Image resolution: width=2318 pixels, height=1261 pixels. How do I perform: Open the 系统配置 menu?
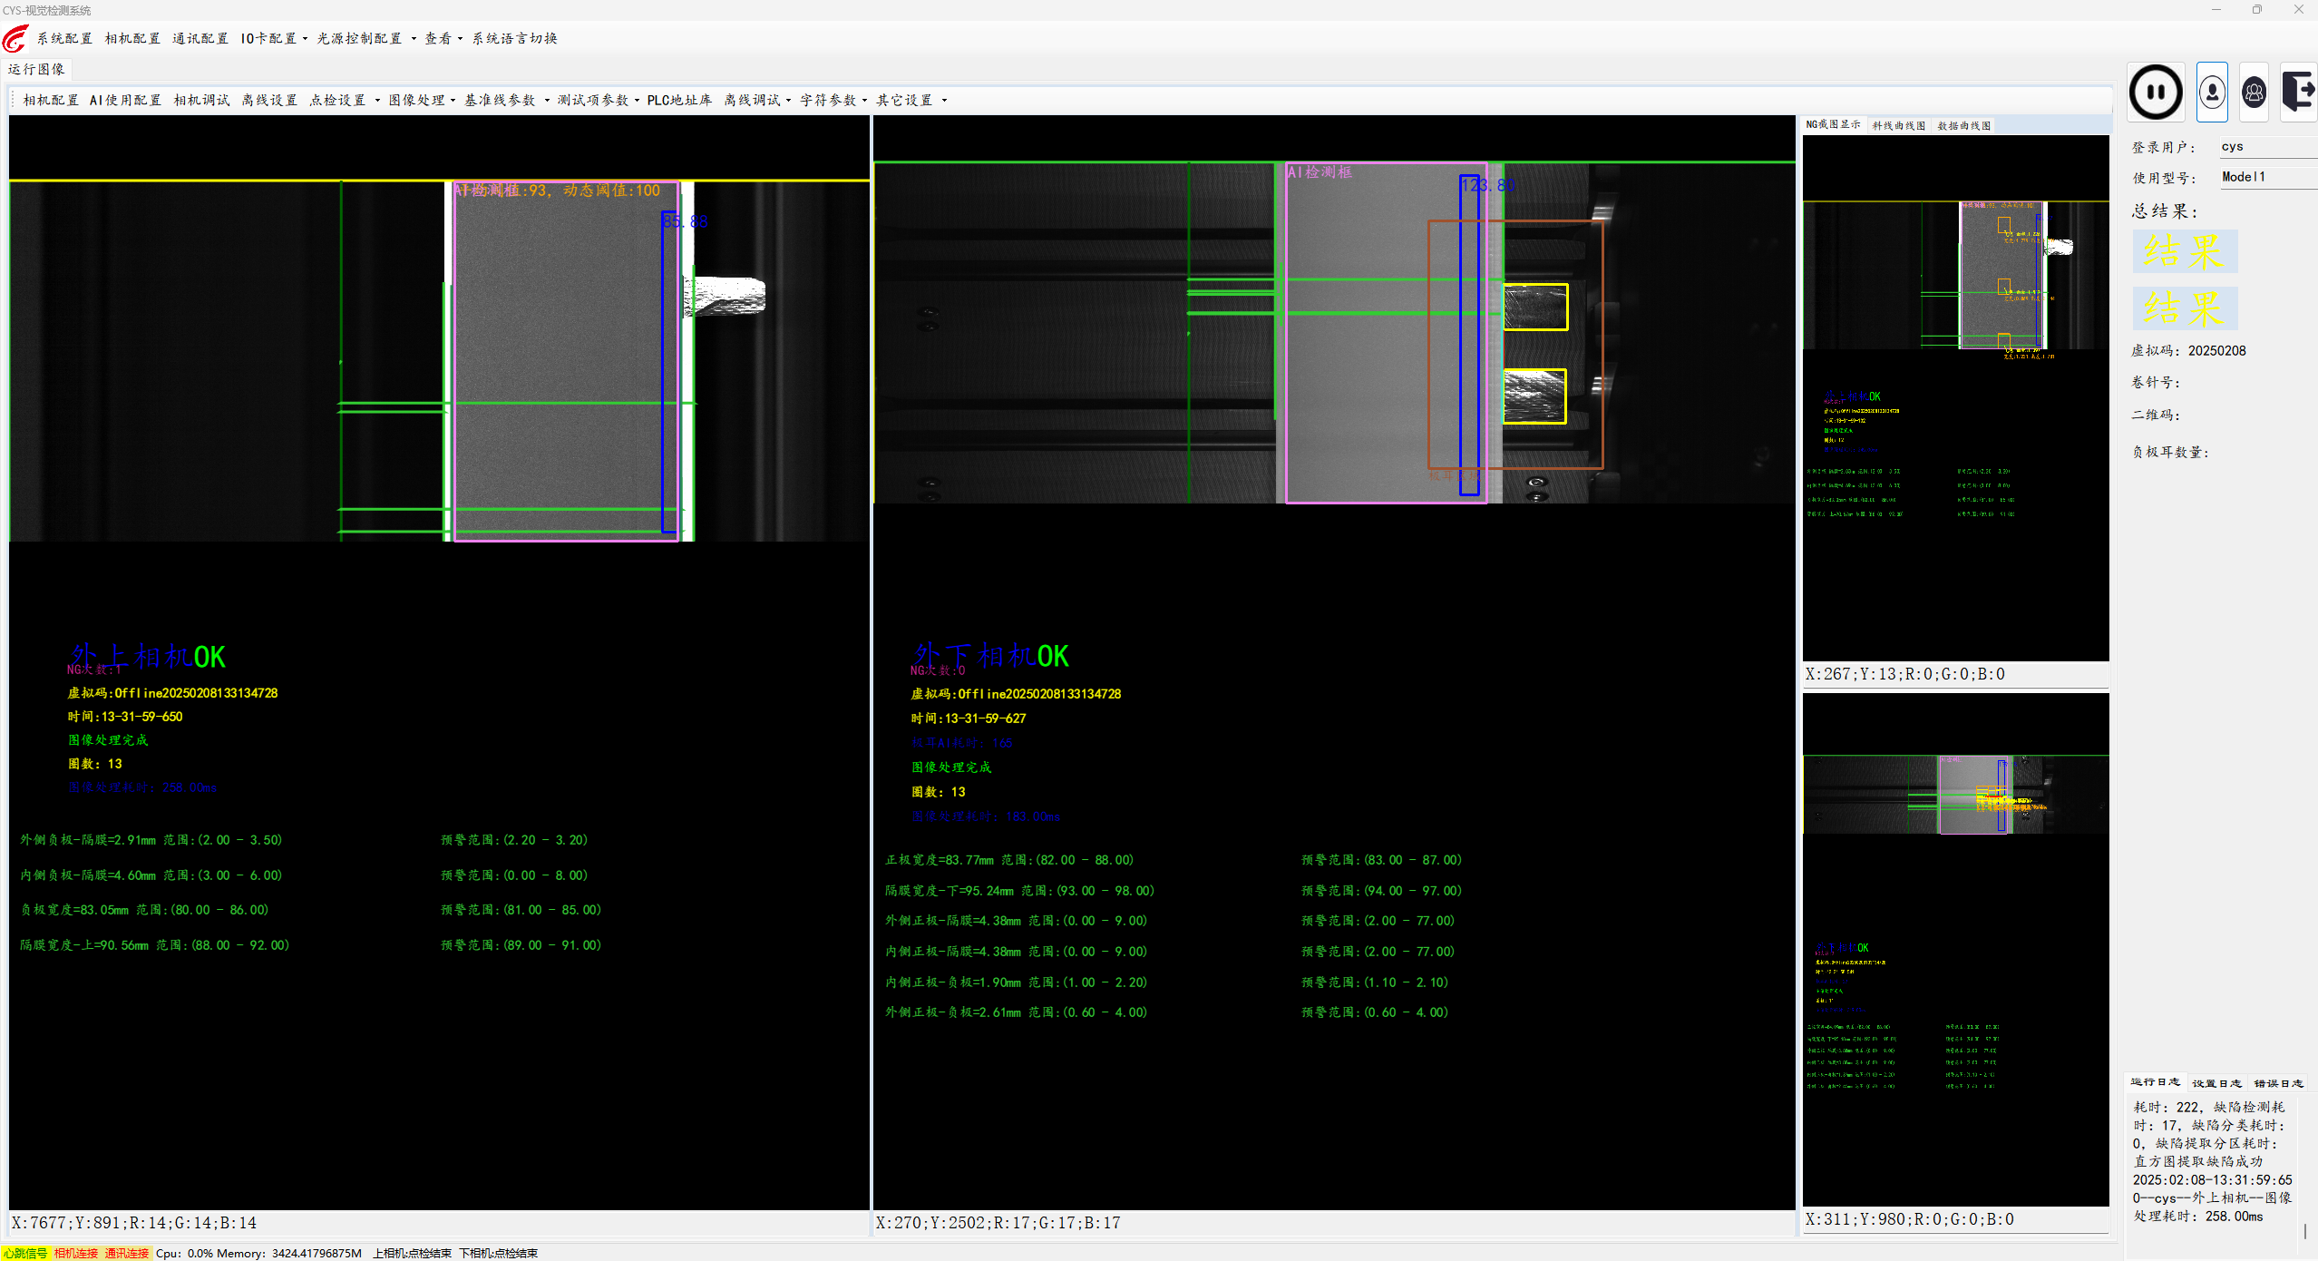[x=64, y=38]
